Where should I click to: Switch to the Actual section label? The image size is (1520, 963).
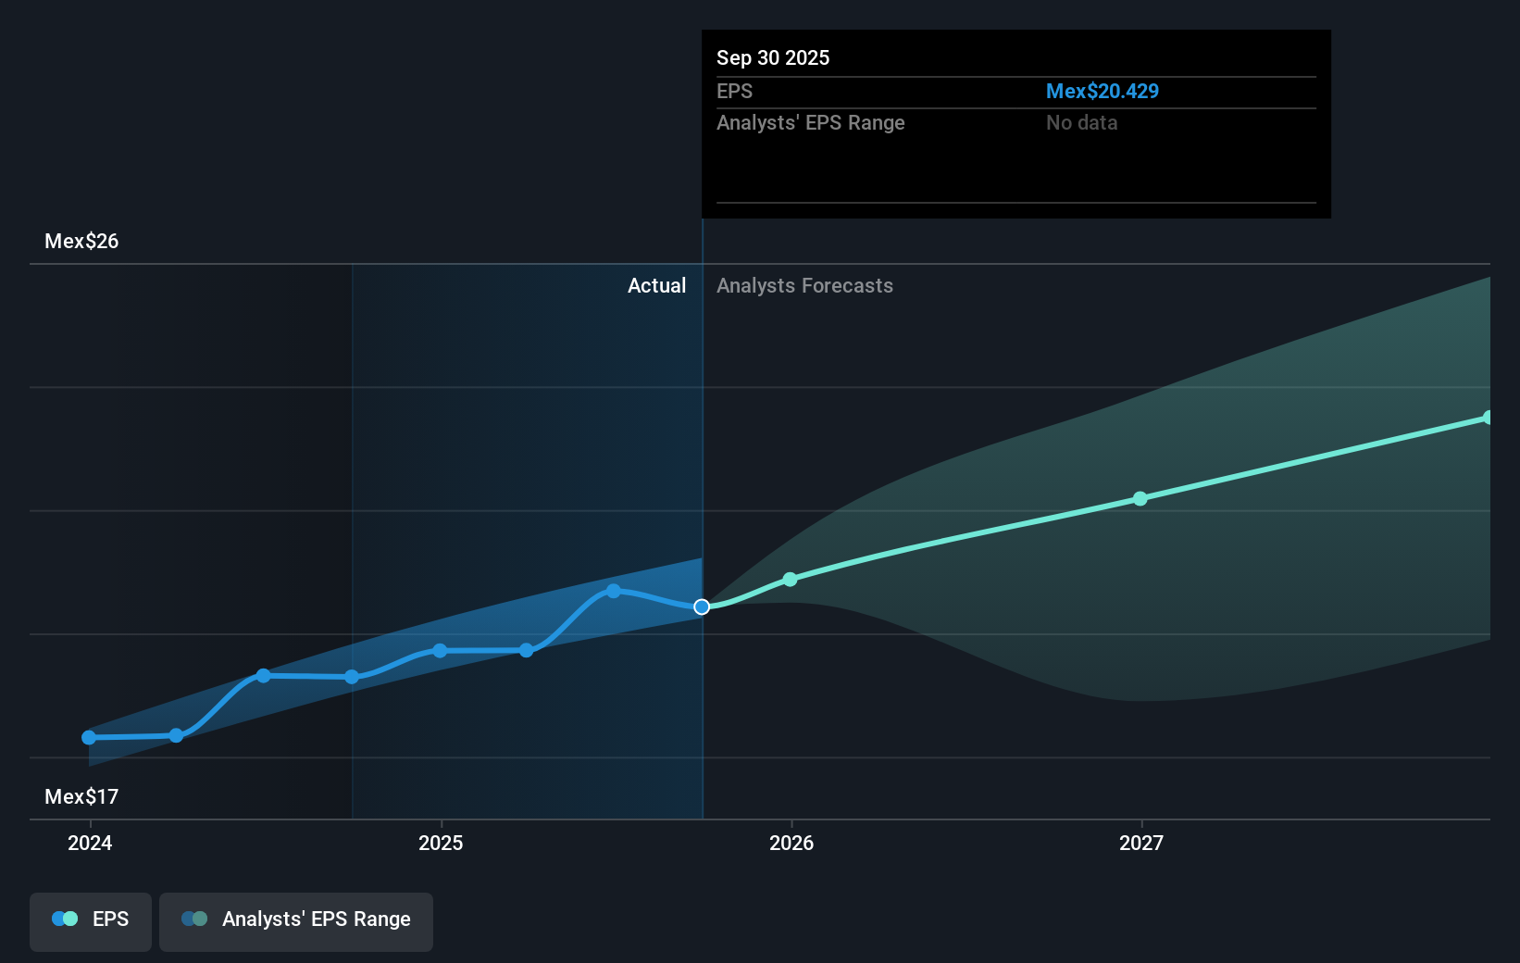(657, 285)
